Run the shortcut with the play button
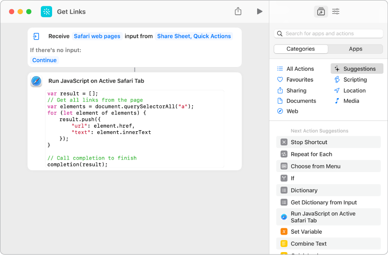The image size is (388, 255). [260, 12]
